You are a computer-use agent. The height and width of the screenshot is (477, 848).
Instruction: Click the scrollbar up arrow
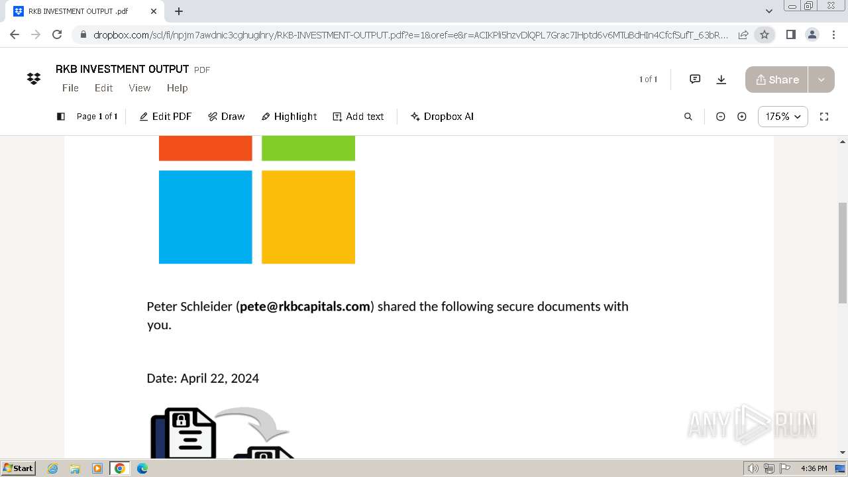843,141
